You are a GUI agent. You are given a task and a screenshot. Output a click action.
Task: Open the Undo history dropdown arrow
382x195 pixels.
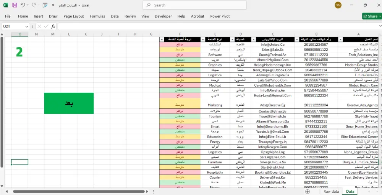pos(28,5)
